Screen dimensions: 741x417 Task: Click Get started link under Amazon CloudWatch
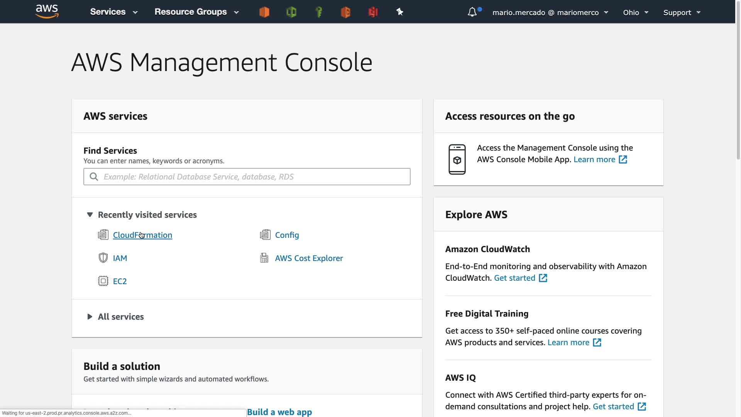[514, 278]
